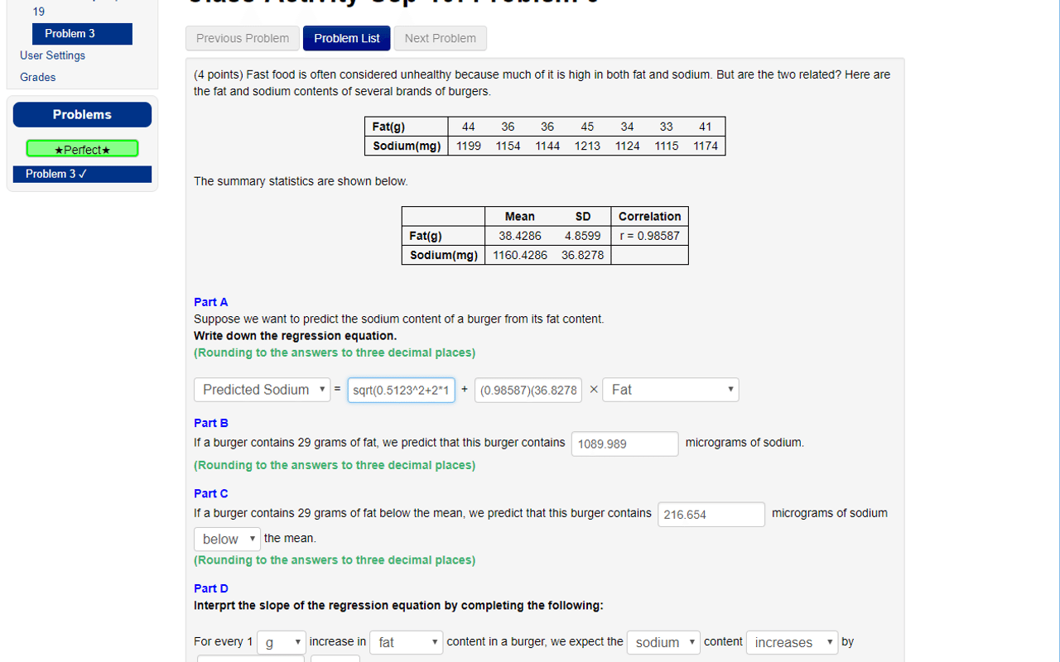
Task: Go to the Previous Problem
Action: tap(243, 38)
